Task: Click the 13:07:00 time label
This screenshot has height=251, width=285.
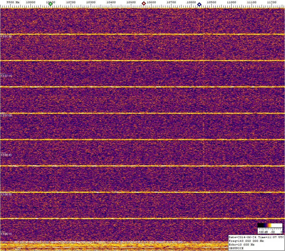Action: pos(6,115)
